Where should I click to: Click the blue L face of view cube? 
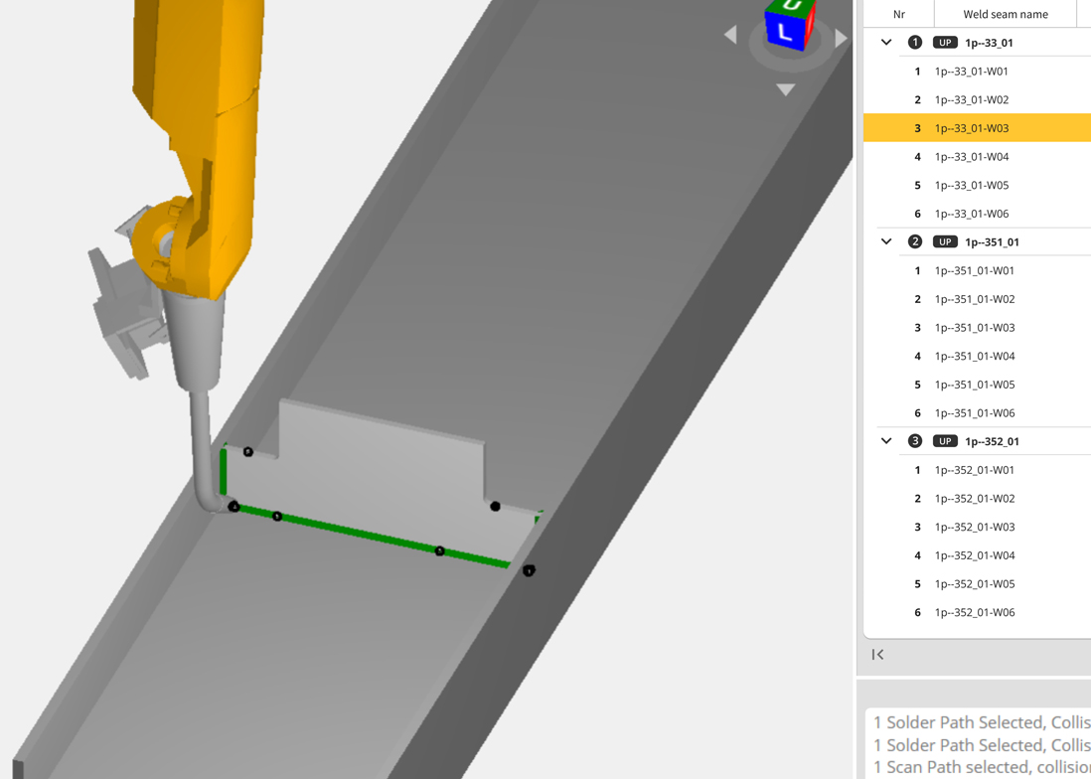pos(786,32)
